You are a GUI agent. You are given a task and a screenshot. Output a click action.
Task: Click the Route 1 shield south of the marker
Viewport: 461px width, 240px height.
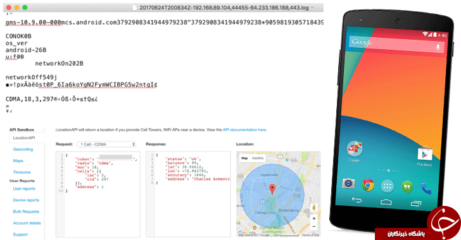(263, 201)
